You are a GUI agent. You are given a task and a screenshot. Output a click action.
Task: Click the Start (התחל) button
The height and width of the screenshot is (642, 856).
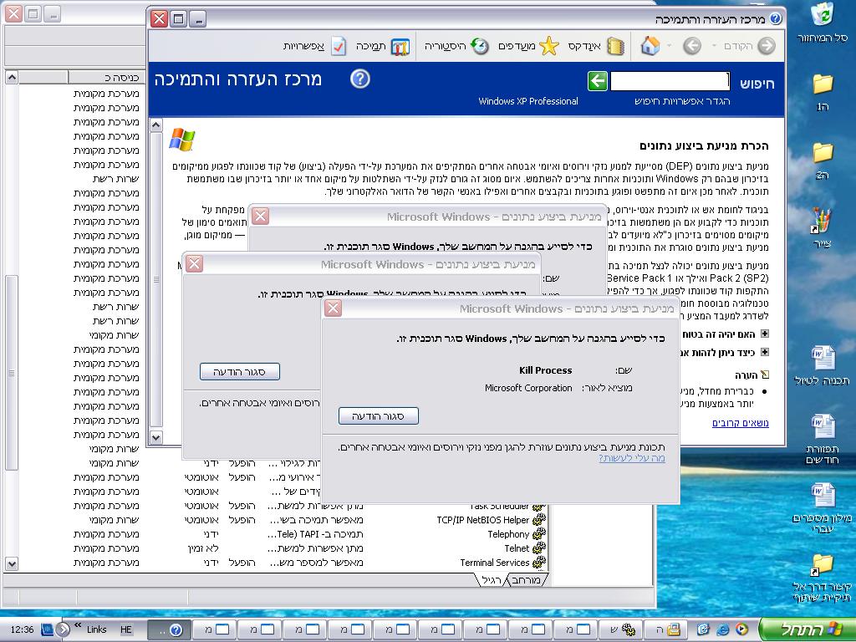pyautogui.click(x=807, y=629)
